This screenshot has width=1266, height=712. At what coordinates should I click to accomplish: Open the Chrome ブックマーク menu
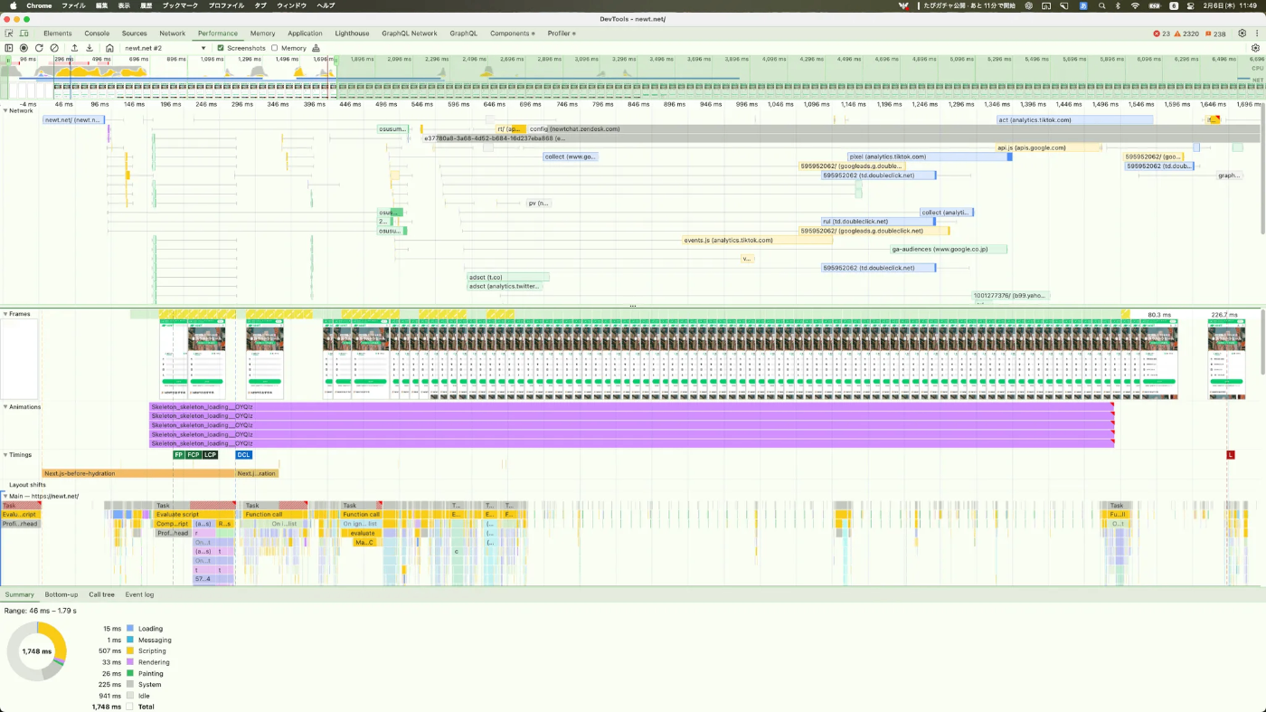(x=180, y=5)
